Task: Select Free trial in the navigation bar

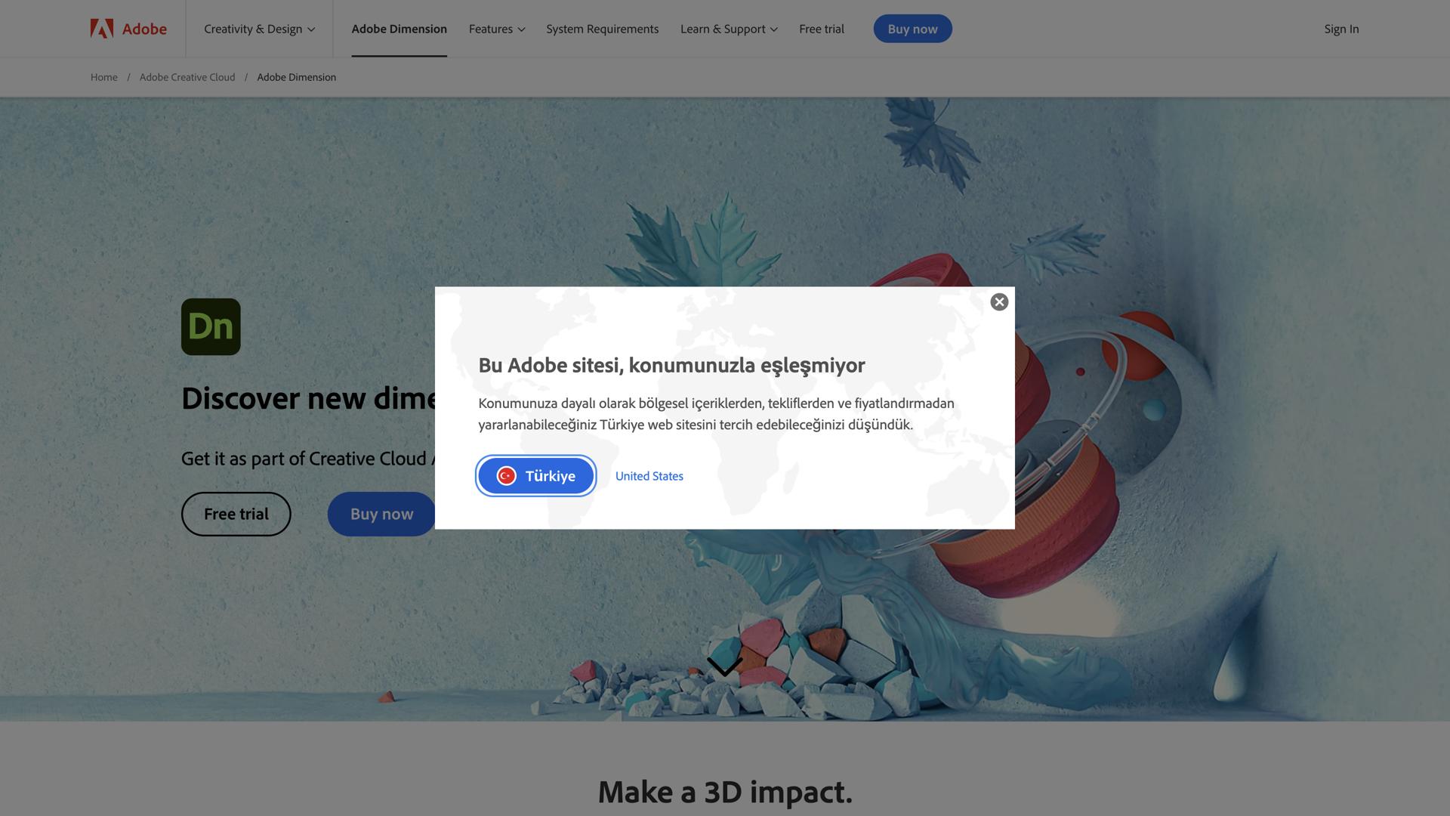Action: pos(821,29)
